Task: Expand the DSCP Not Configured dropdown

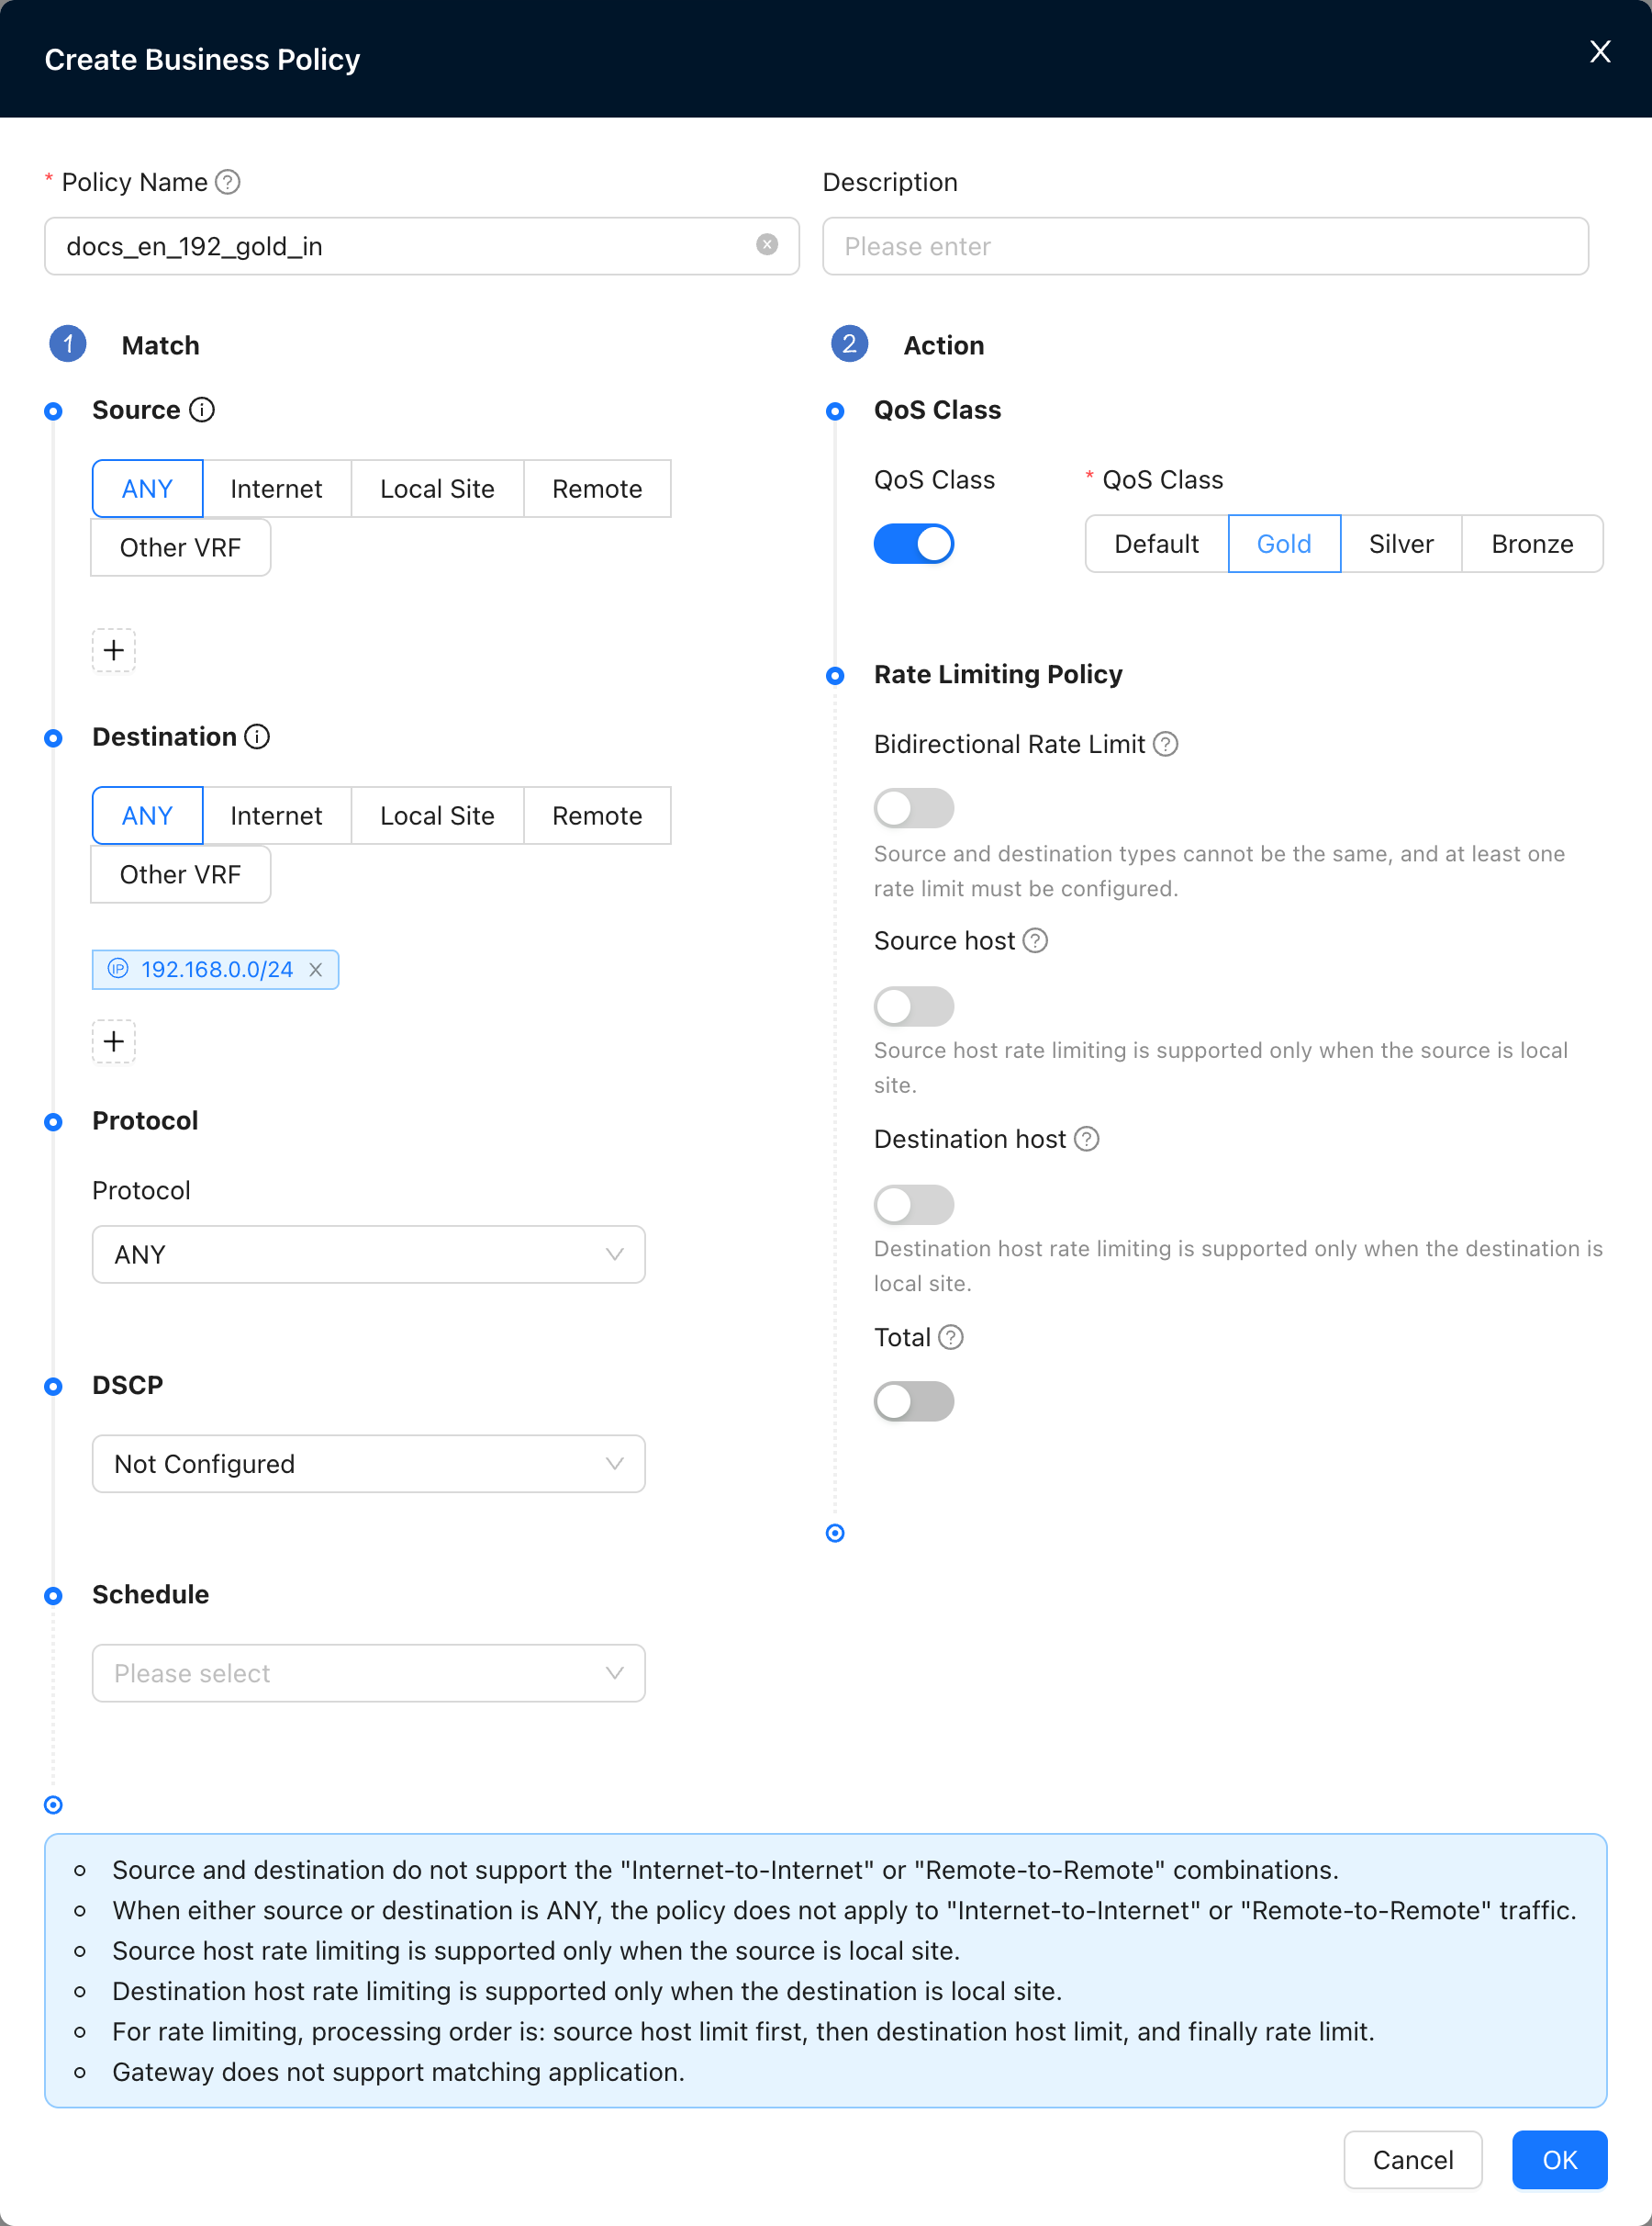Action: tap(369, 1465)
